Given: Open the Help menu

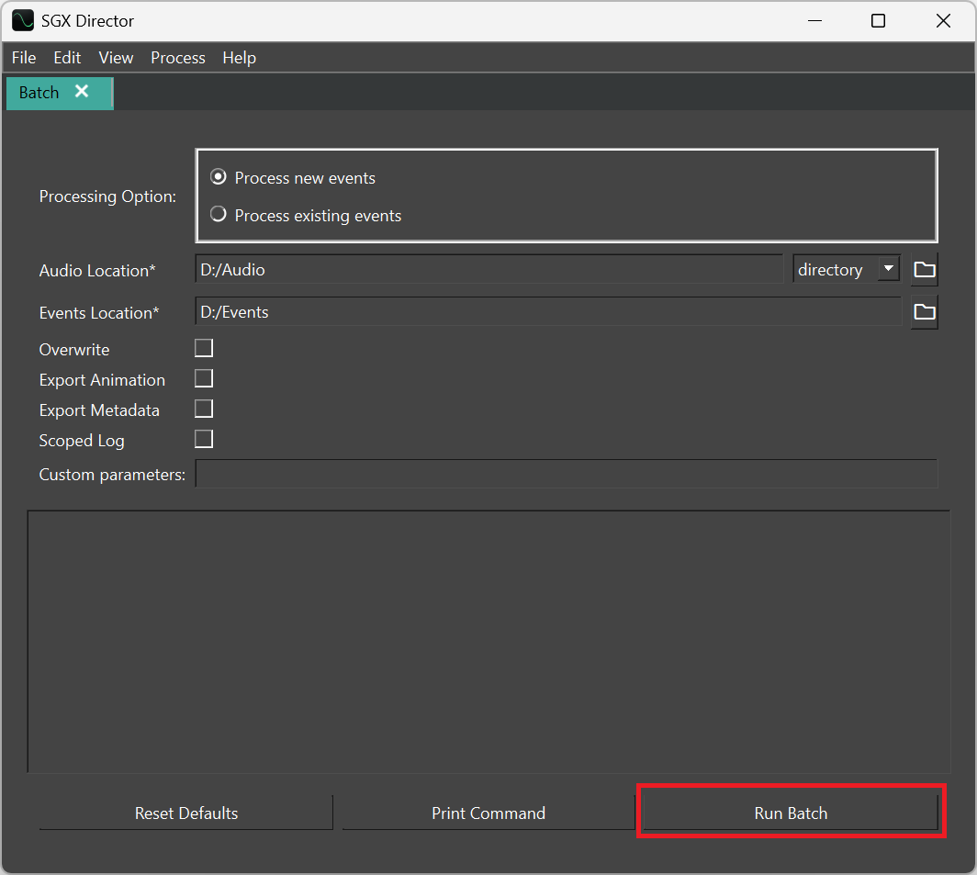Looking at the screenshot, I should click(x=240, y=57).
